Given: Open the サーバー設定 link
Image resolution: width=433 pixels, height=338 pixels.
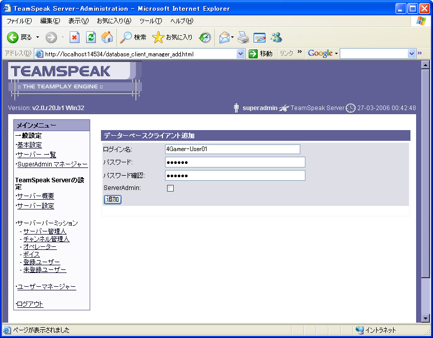Looking at the screenshot, I should coord(36,206).
